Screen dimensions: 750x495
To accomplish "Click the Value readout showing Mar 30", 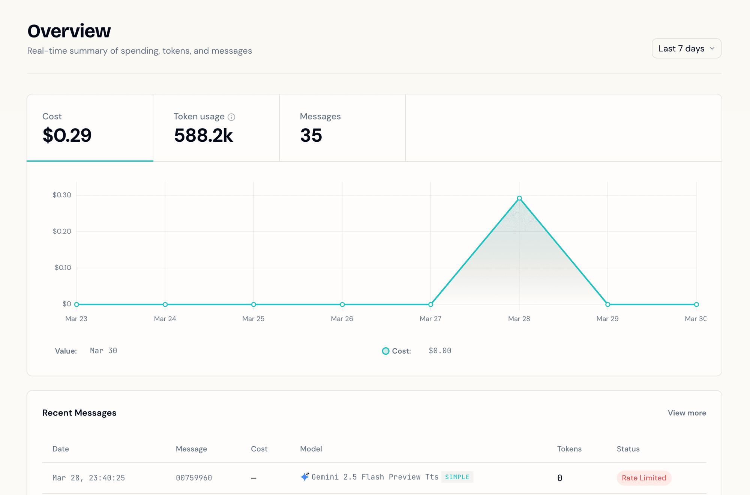I will click(103, 350).
